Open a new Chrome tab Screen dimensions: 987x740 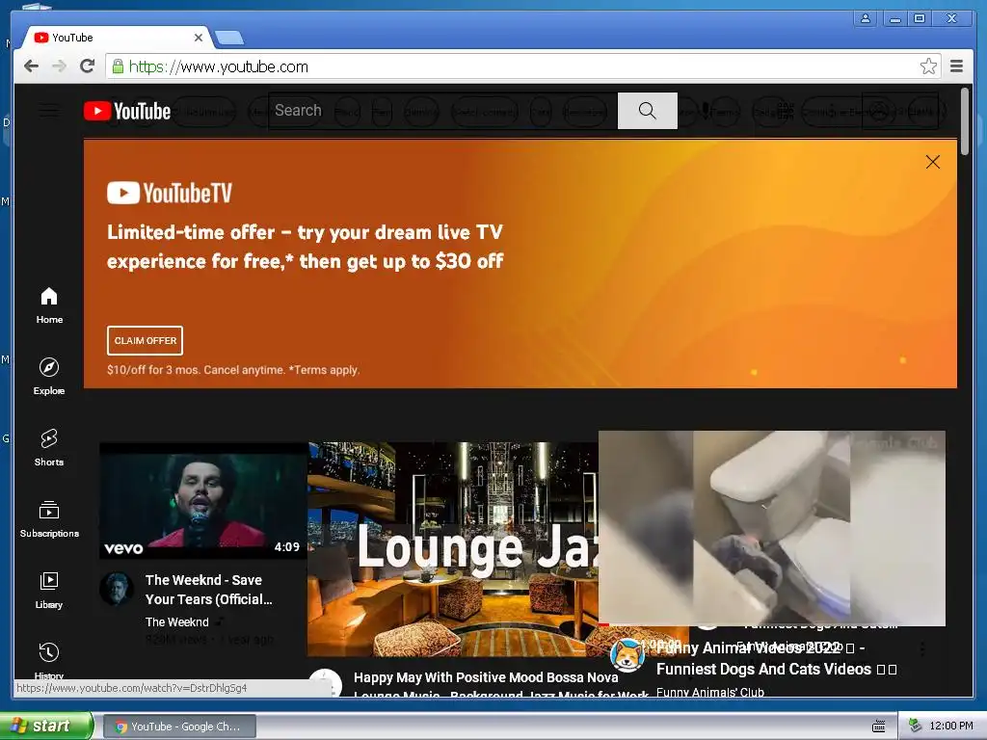(x=229, y=39)
